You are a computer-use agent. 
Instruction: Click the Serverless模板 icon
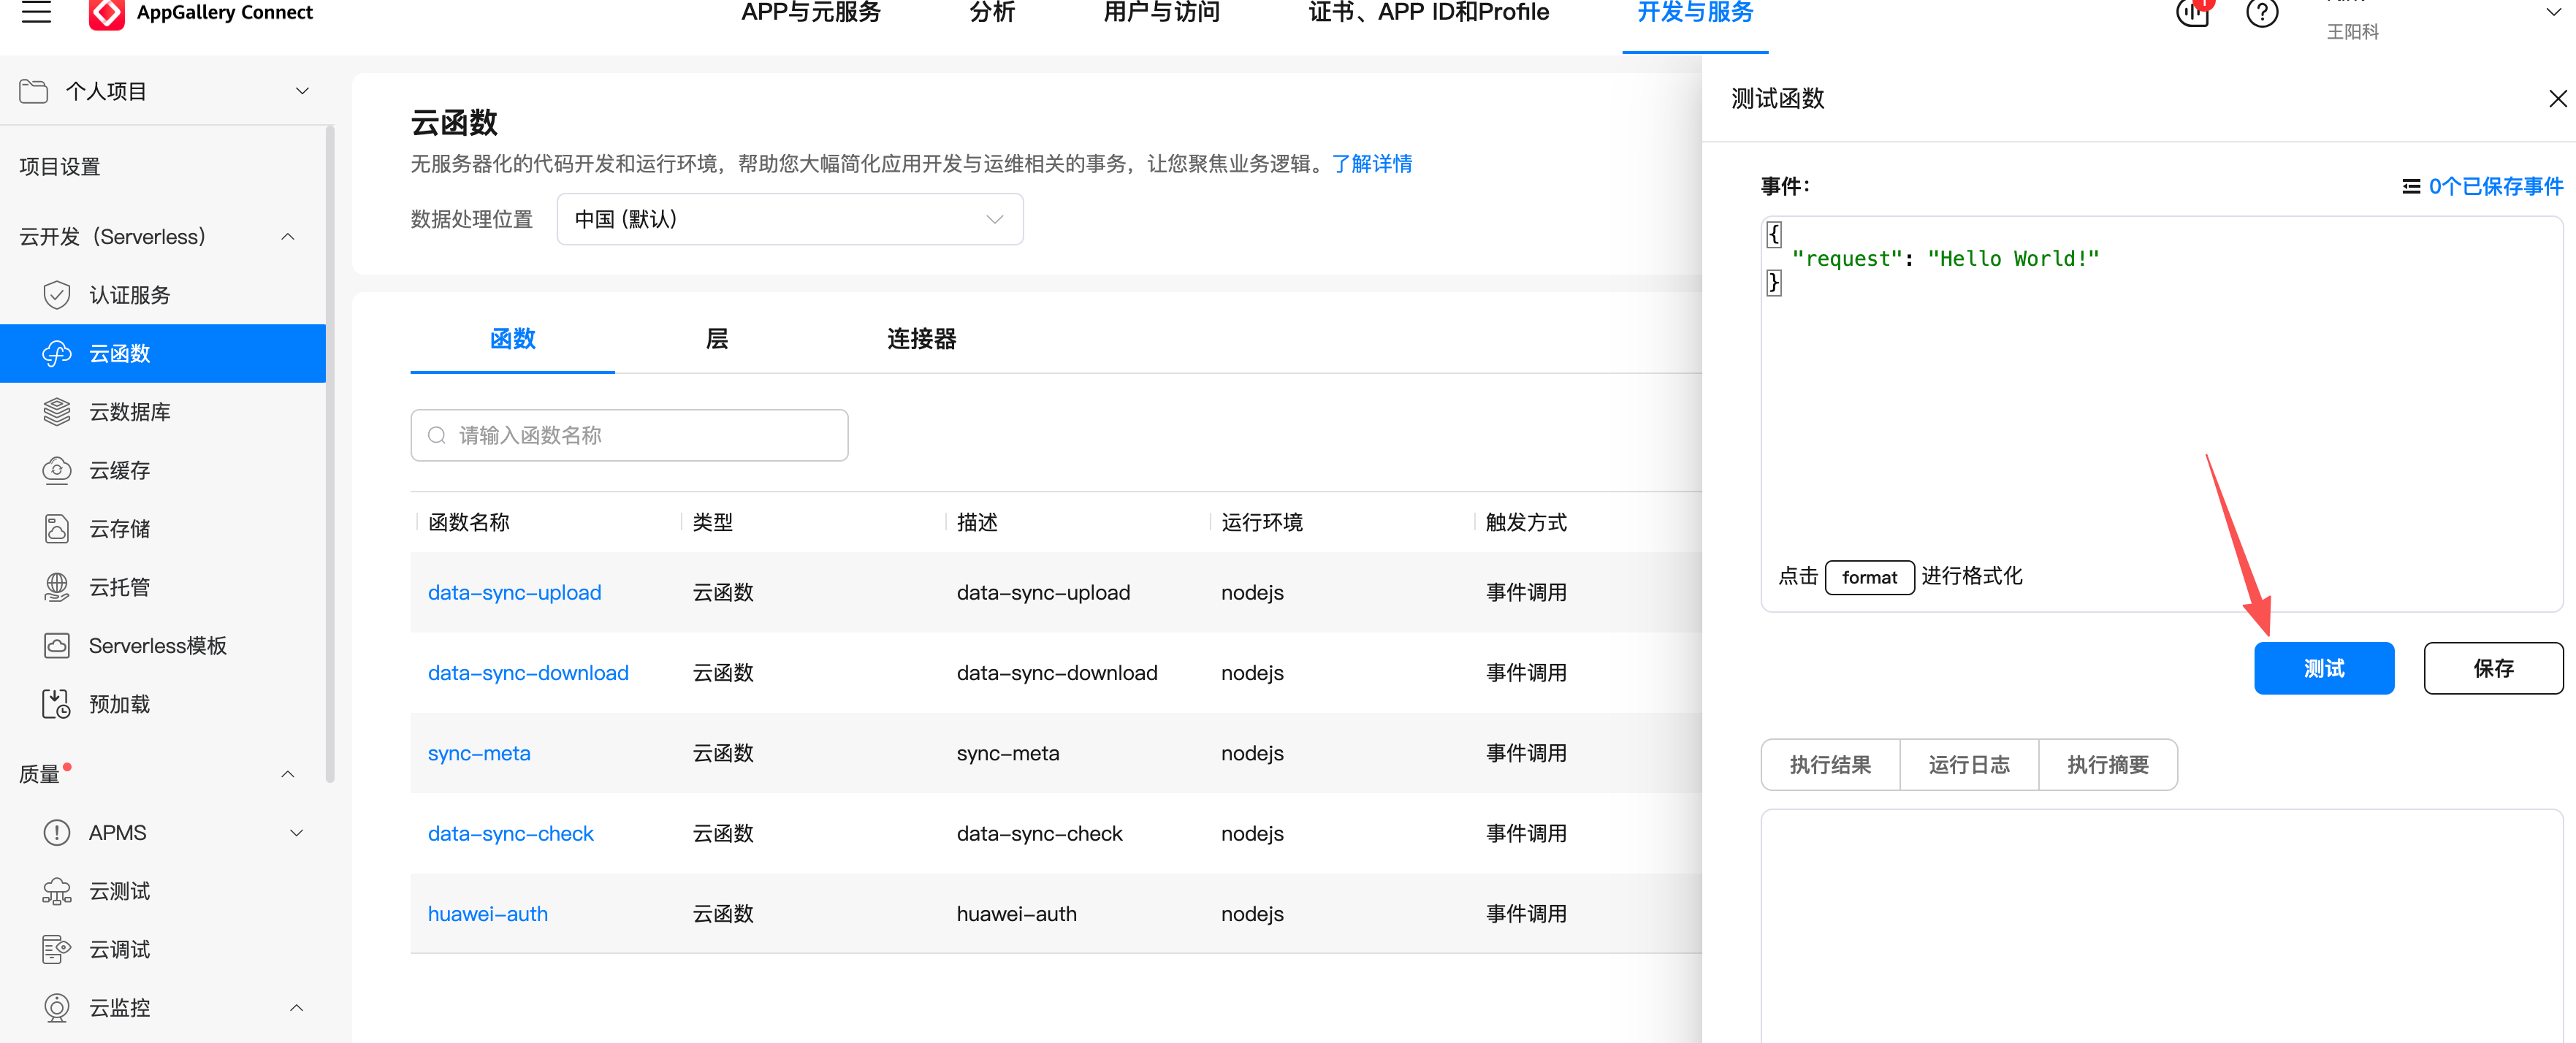tap(57, 645)
